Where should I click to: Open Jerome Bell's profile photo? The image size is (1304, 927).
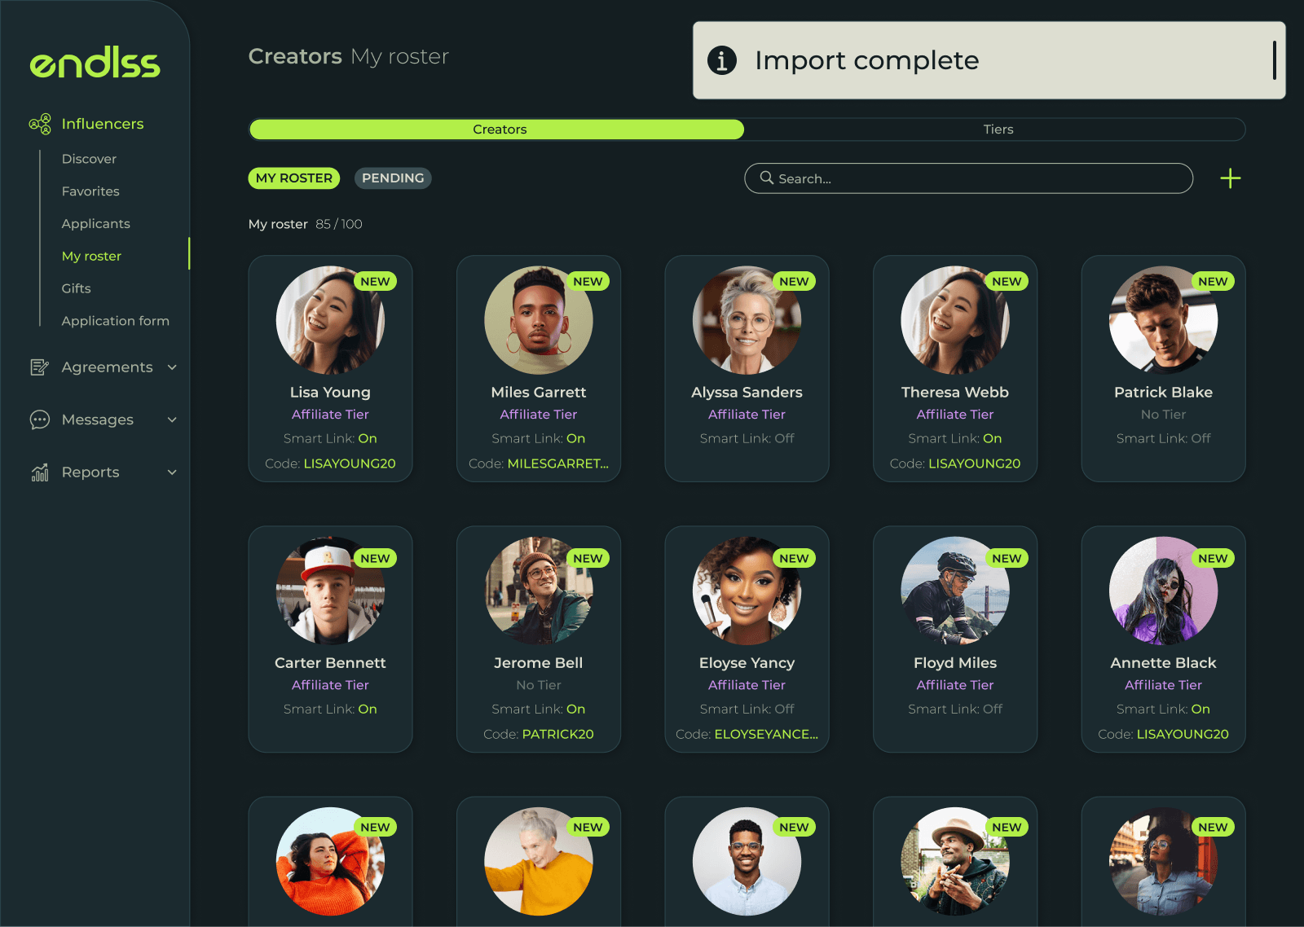pyautogui.click(x=539, y=591)
